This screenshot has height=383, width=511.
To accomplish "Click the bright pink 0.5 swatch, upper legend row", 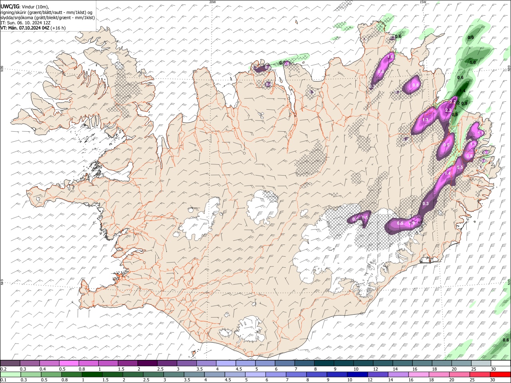I will click(69, 363).
